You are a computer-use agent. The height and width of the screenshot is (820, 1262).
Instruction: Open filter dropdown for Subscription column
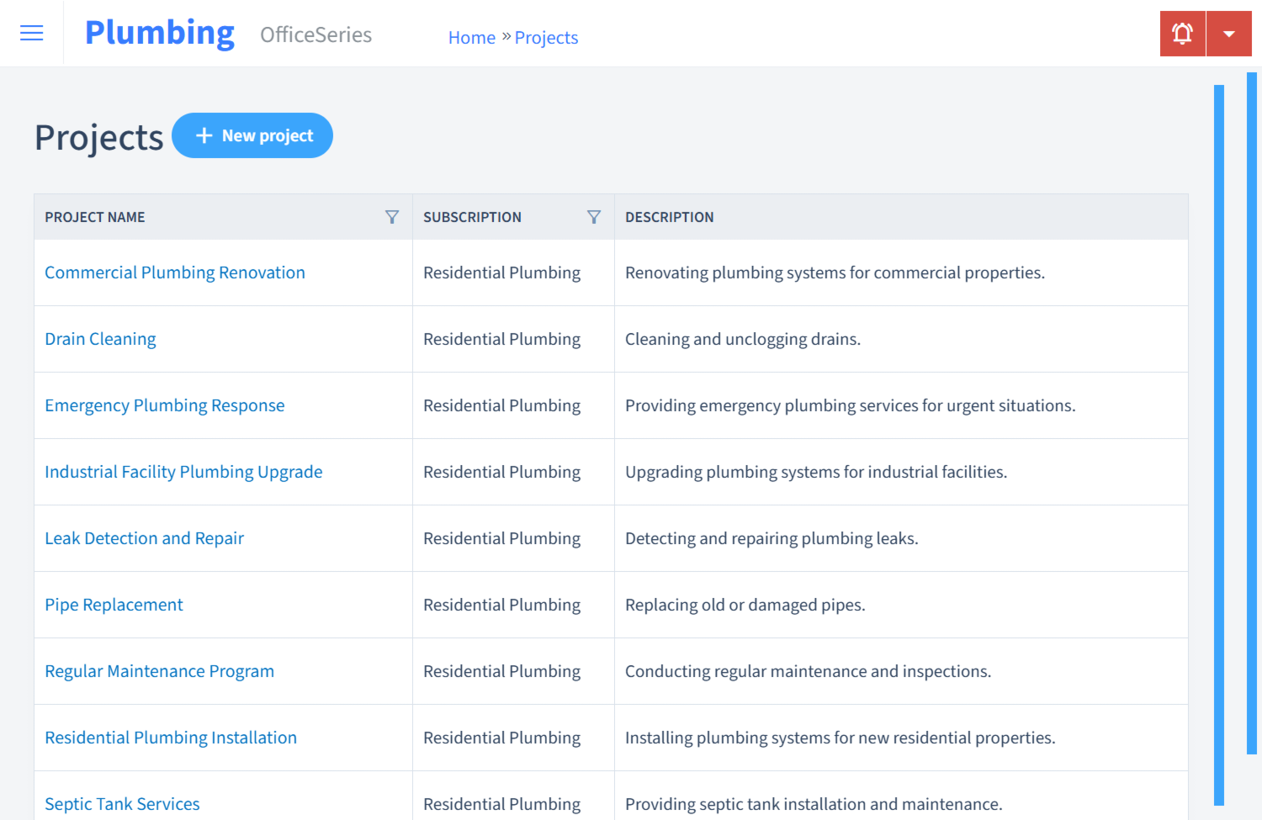[x=594, y=216]
